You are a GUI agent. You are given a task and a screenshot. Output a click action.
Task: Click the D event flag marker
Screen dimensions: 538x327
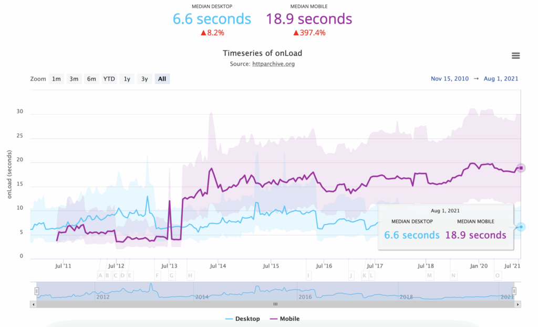(x=122, y=275)
